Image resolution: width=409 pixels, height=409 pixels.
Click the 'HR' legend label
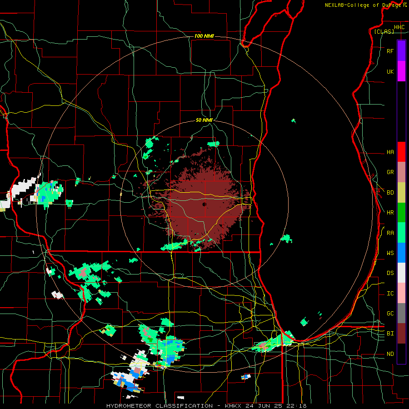pos(390,213)
